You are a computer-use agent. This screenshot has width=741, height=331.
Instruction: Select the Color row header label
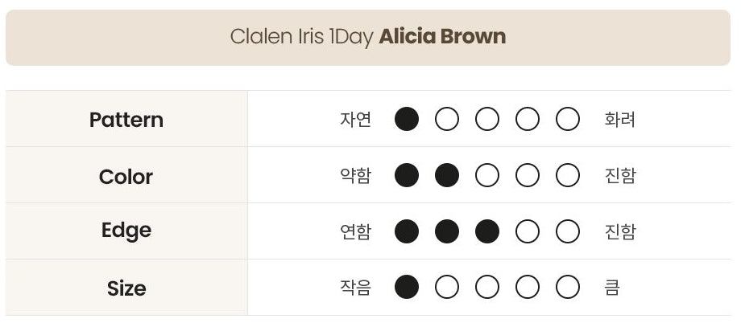click(x=126, y=176)
